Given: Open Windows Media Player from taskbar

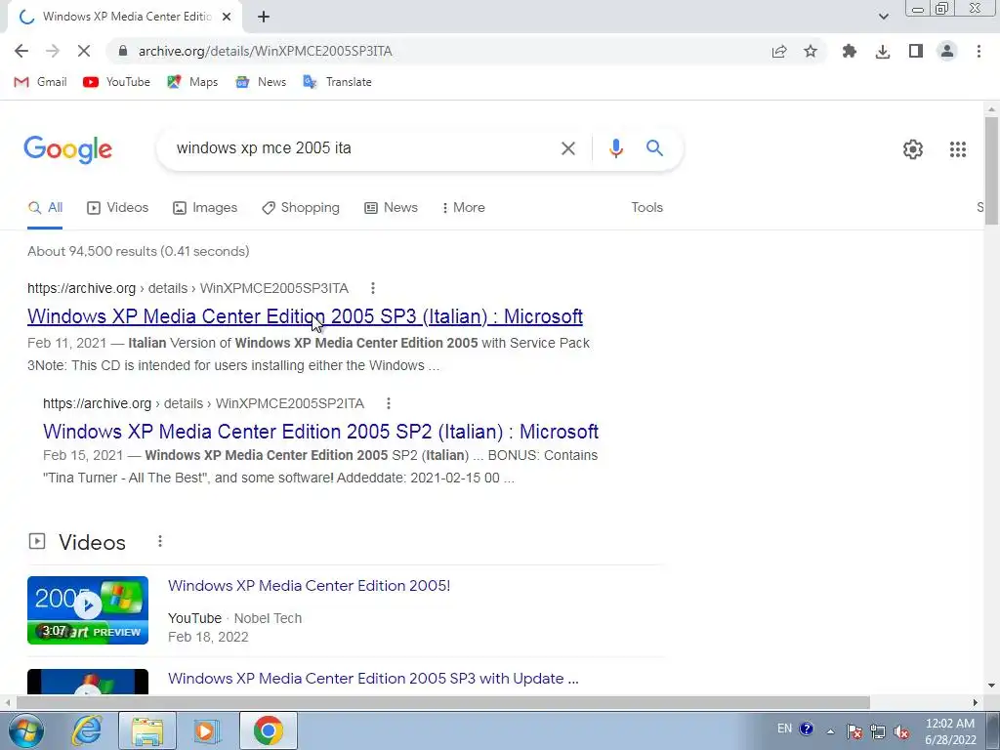Looking at the screenshot, I should [205, 730].
